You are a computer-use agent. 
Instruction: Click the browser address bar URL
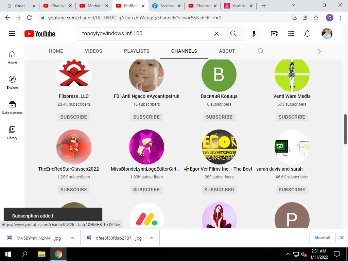coord(135,18)
